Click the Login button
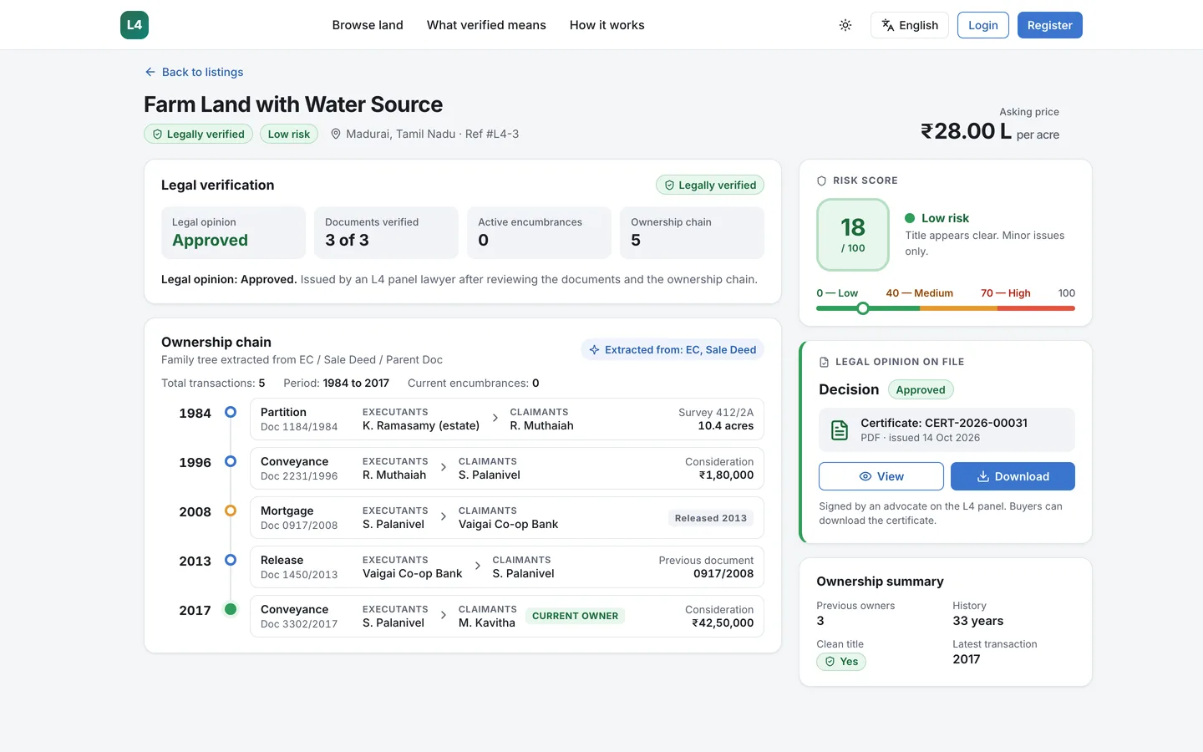This screenshot has height=752, width=1203. tap(983, 25)
